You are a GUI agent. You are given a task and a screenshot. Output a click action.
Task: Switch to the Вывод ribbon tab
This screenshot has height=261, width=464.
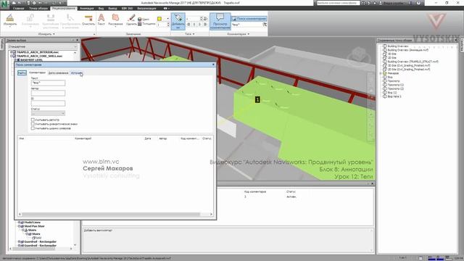[112, 9]
